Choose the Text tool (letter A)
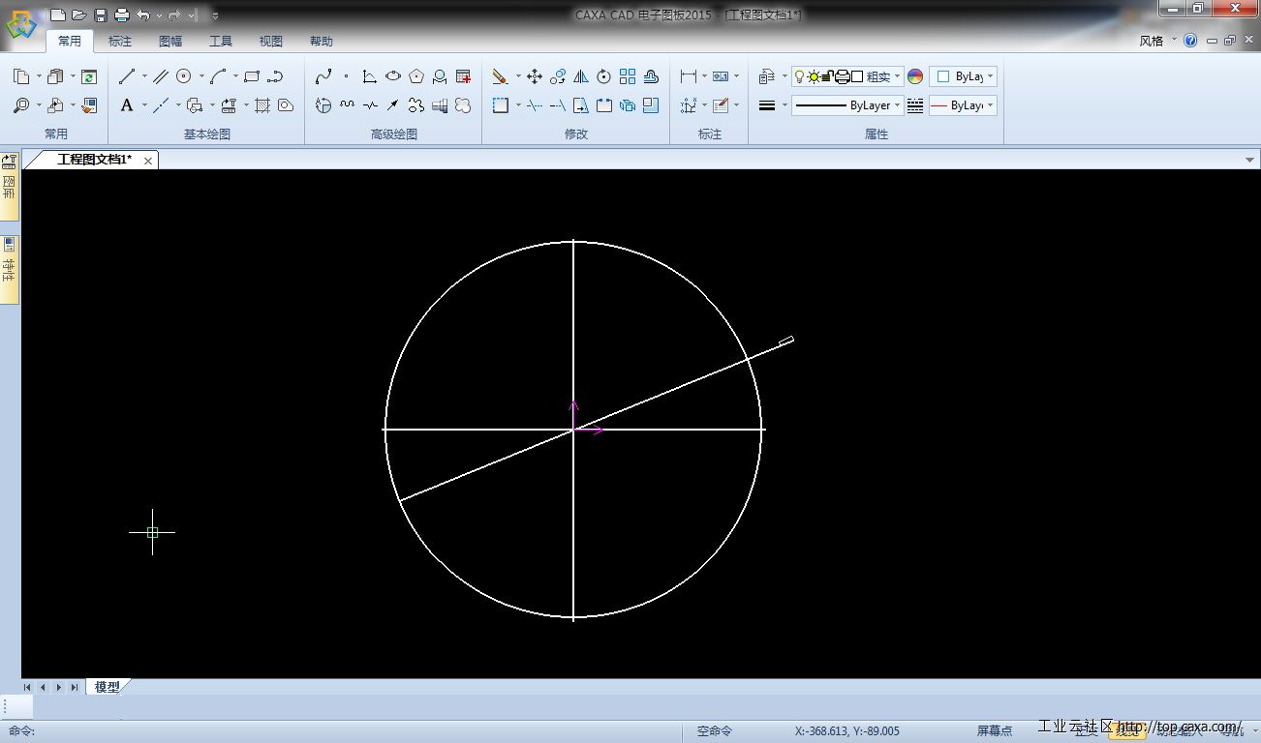Screen dimensions: 1261x743 click(127, 105)
